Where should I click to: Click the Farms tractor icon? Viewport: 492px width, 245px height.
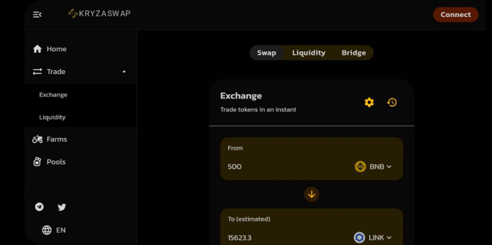coord(37,139)
